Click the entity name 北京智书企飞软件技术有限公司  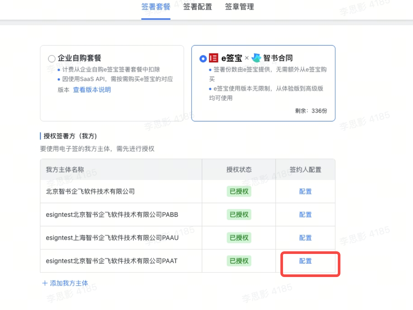(90, 192)
